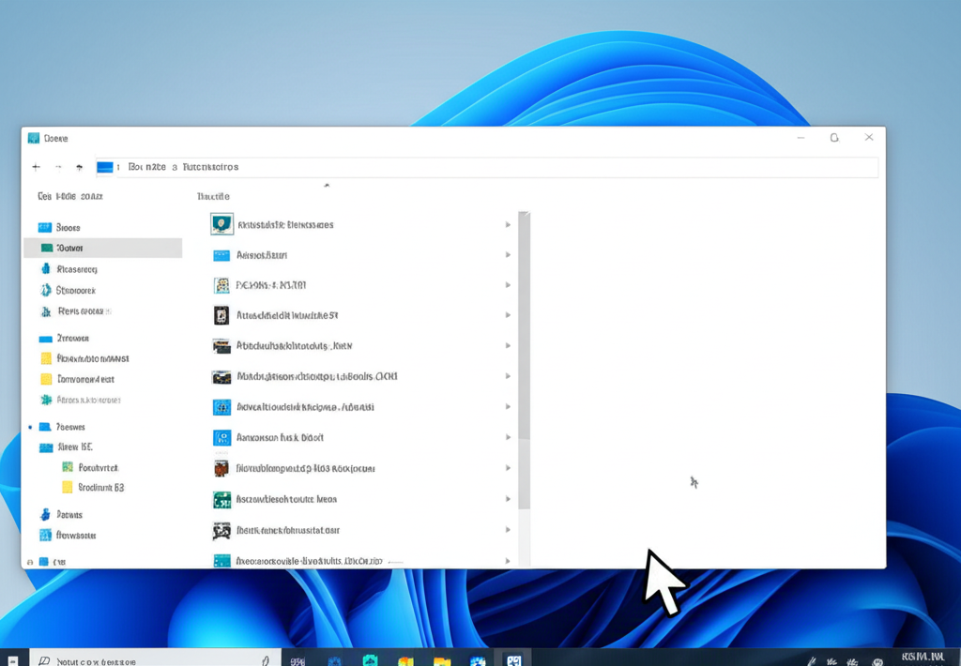Click the black icon of fourth list entry
This screenshot has width=961, height=666.
click(x=221, y=315)
